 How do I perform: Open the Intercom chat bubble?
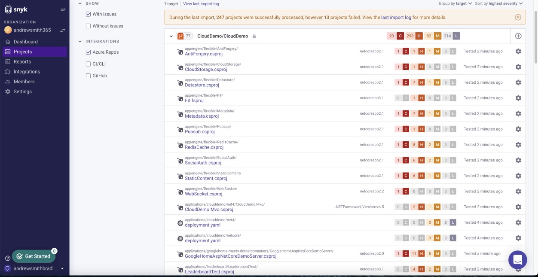coord(518,259)
